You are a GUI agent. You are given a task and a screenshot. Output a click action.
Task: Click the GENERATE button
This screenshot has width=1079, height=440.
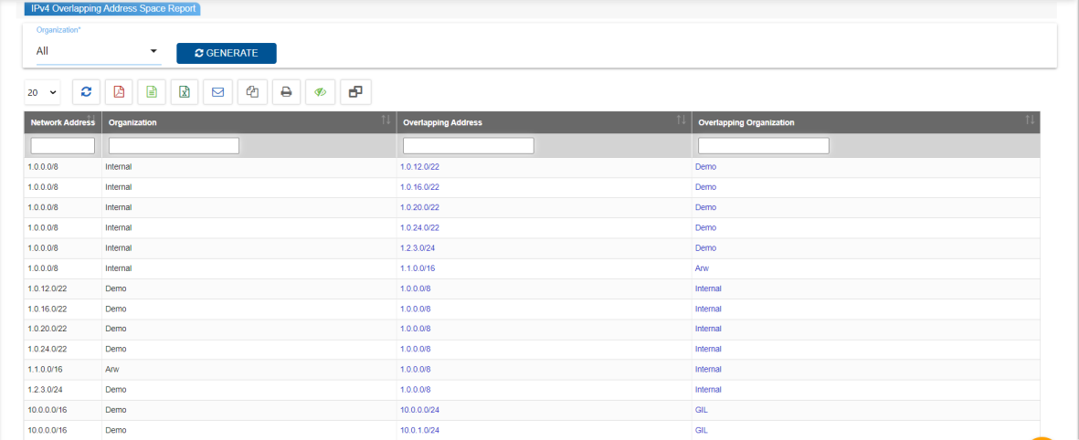coord(227,53)
